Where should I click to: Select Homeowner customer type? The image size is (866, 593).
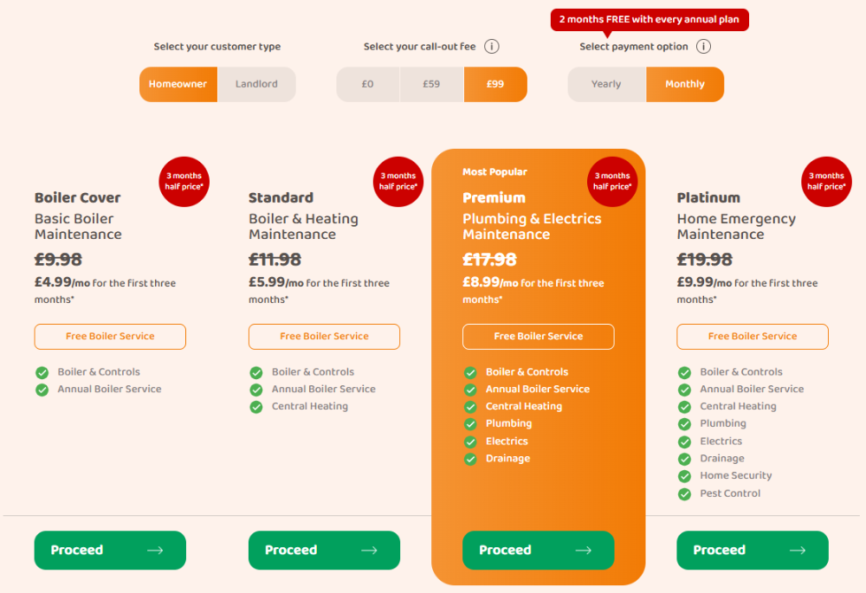178,85
